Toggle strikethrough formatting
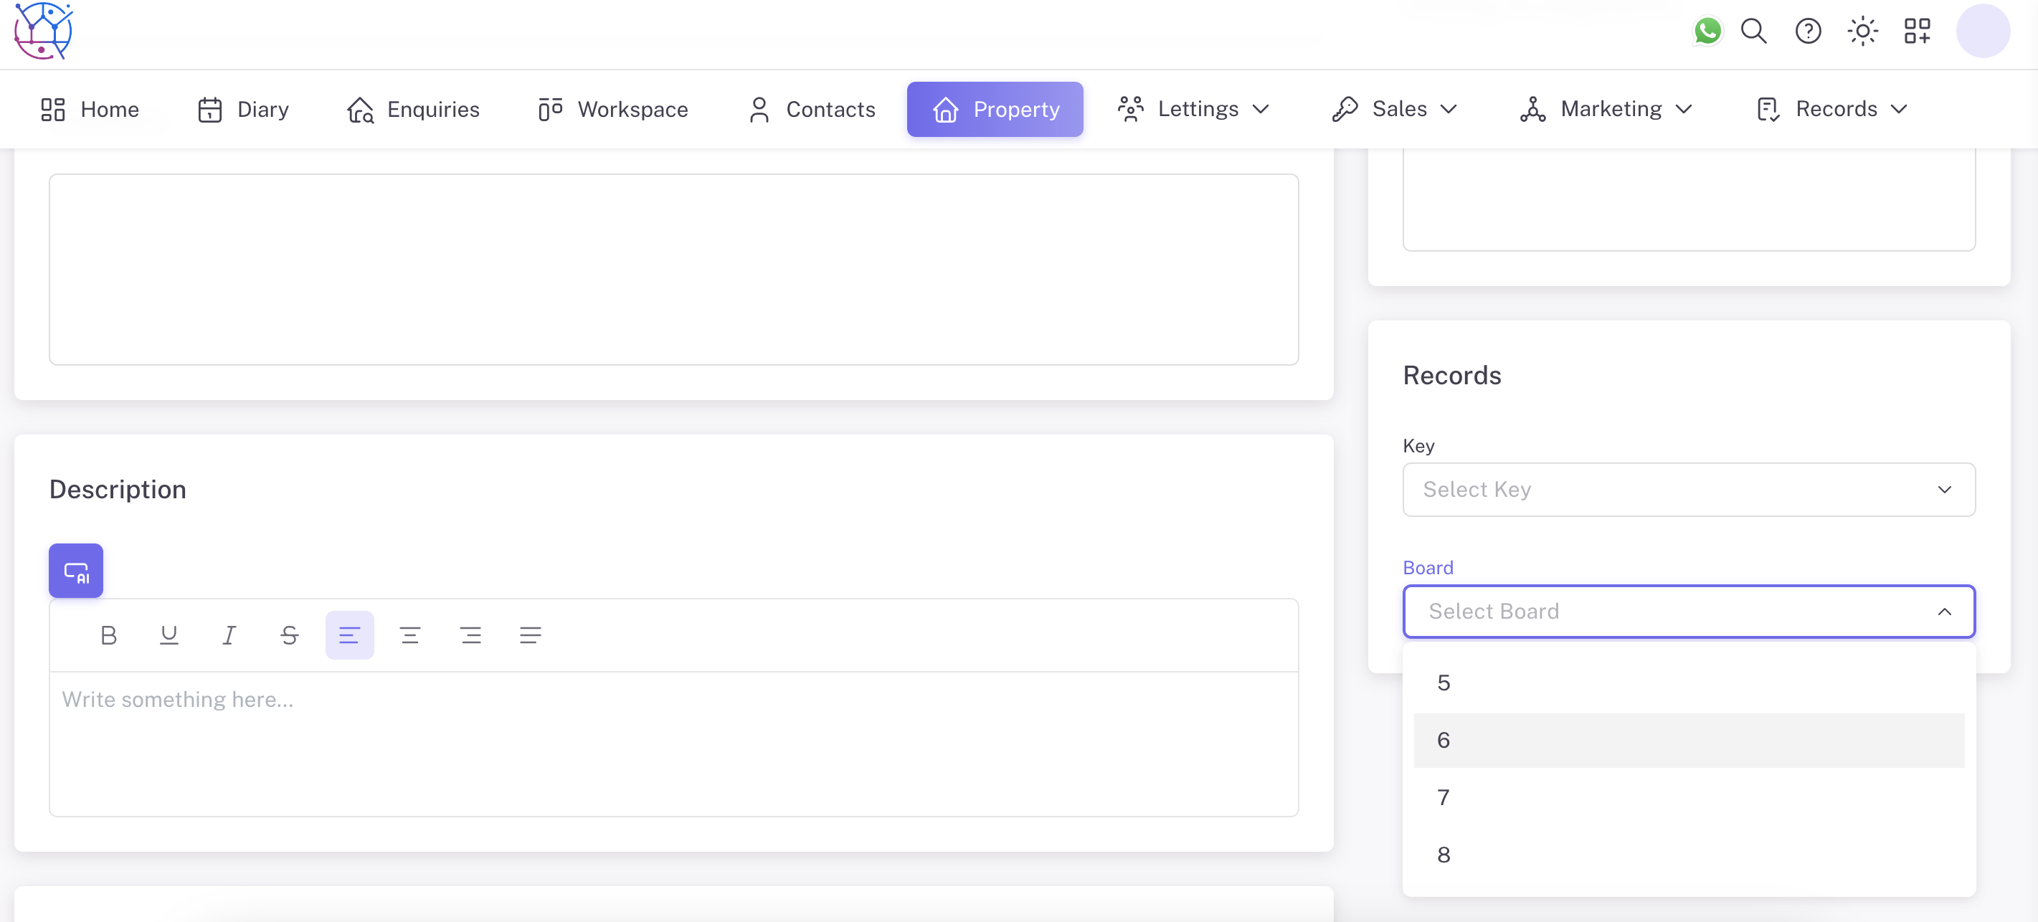 click(289, 635)
